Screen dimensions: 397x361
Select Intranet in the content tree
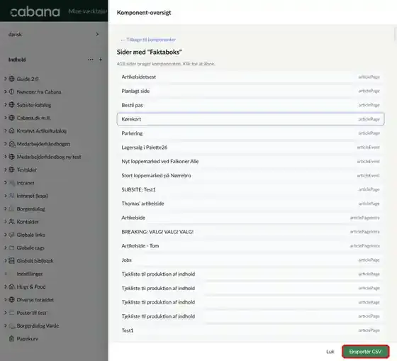click(x=26, y=183)
